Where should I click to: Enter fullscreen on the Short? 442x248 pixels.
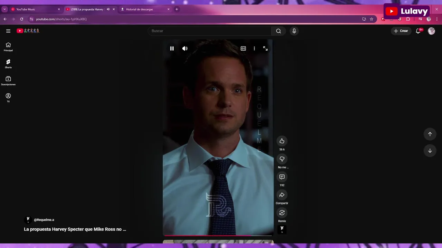265,49
